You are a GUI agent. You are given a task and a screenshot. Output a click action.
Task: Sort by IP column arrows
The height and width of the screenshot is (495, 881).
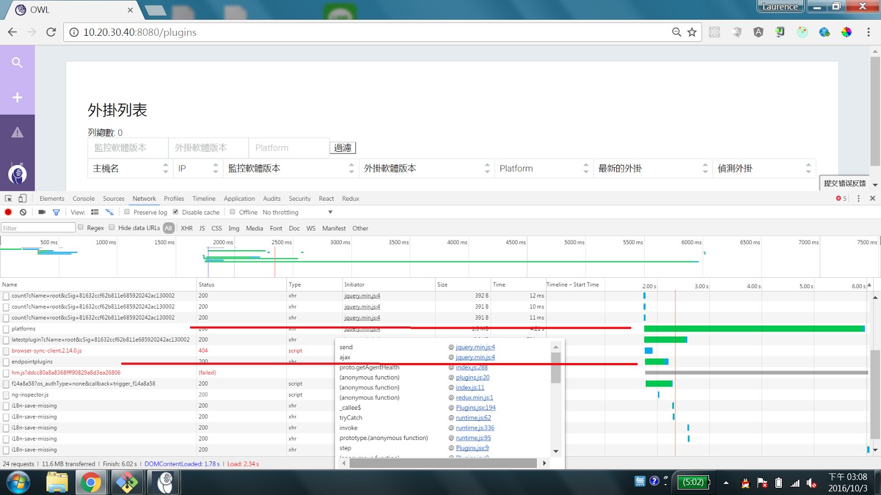click(x=216, y=168)
